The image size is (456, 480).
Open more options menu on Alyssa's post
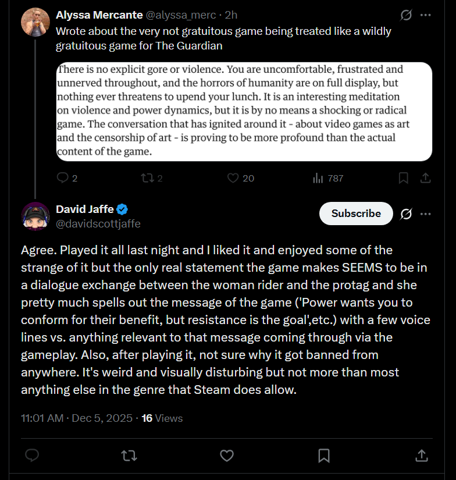[426, 15]
